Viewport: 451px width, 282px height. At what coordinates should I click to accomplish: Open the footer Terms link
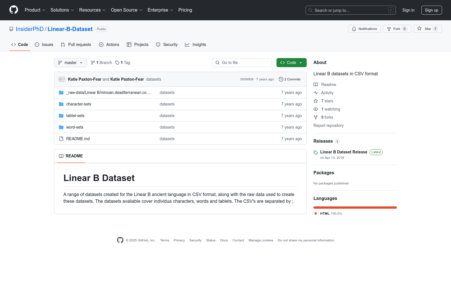(x=165, y=240)
